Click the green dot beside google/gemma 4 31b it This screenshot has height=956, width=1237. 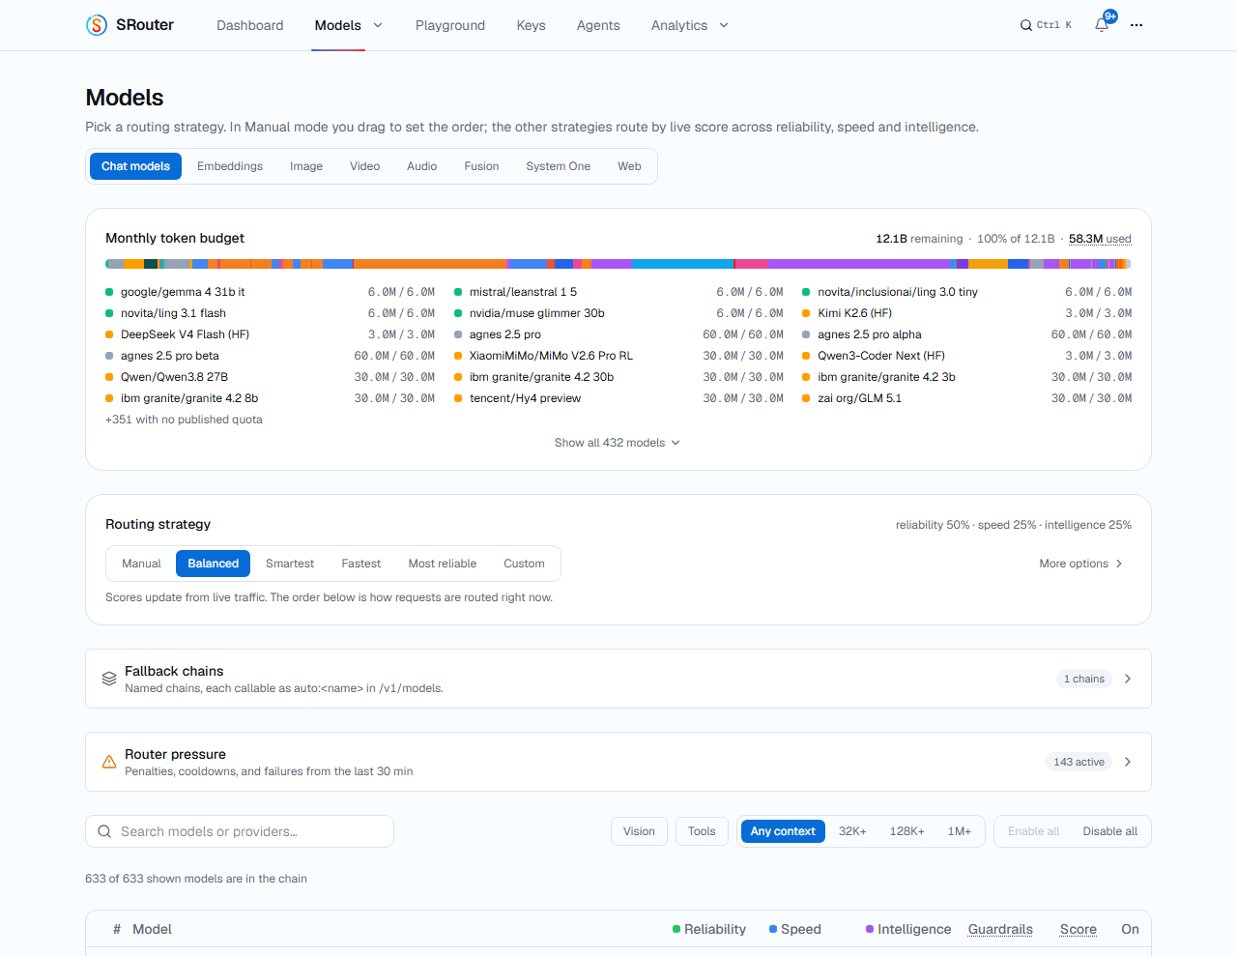coord(109,292)
